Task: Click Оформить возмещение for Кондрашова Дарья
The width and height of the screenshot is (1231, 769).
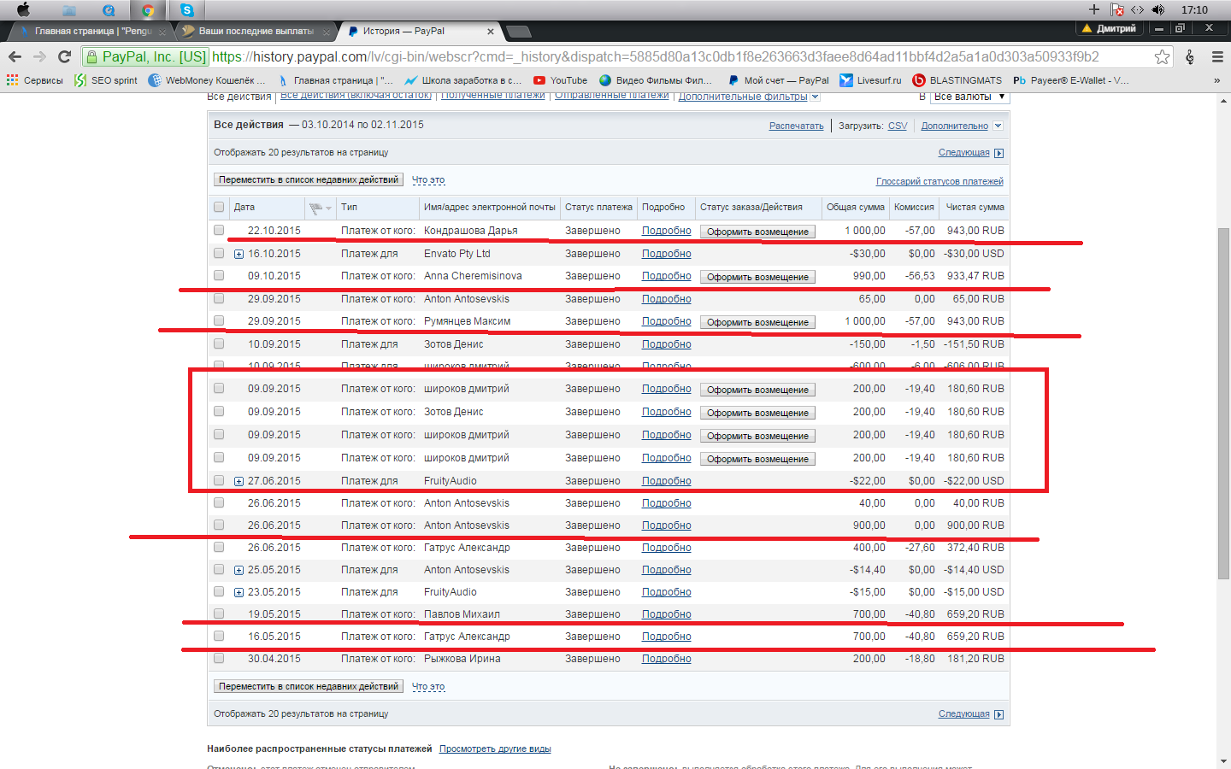Action: click(757, 232)
